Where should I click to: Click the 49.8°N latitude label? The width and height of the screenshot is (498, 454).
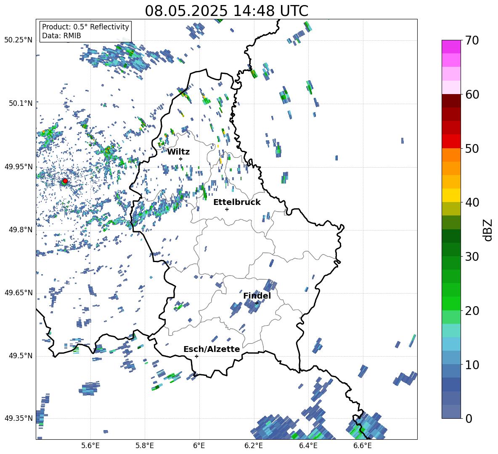[21, 230]
